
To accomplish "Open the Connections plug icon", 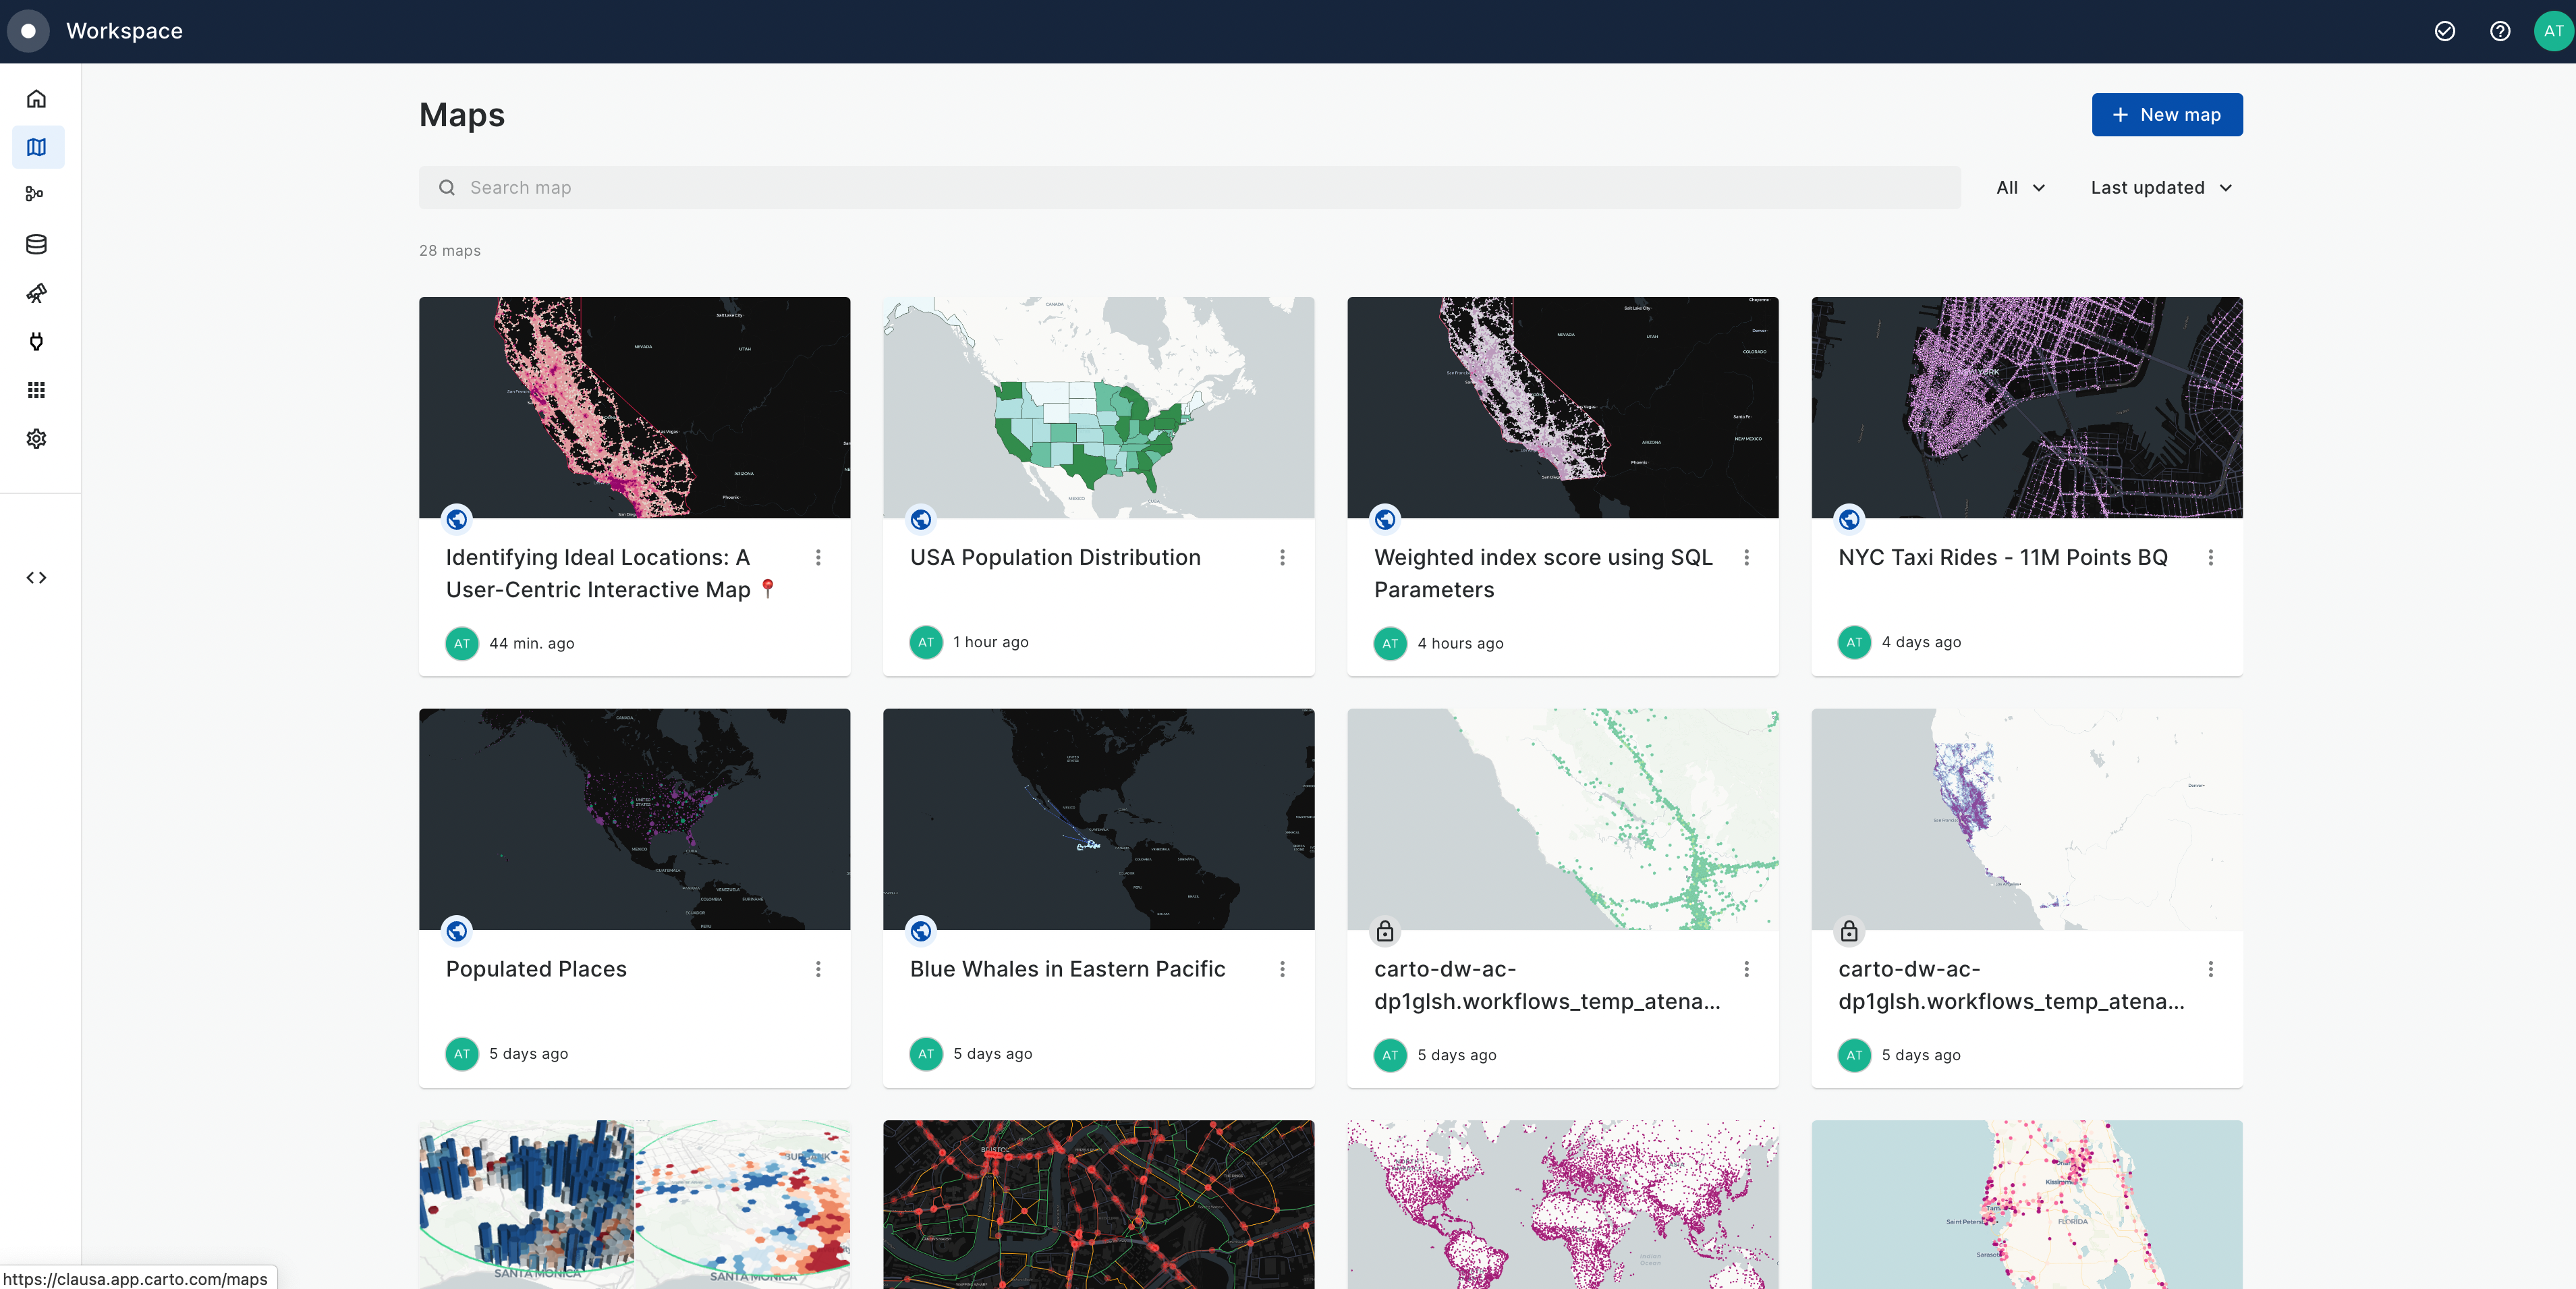I will tap(37, 341).
